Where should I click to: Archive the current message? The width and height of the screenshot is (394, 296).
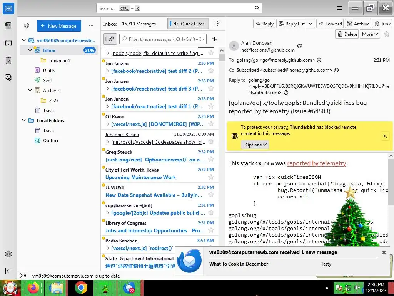[358, 24]
